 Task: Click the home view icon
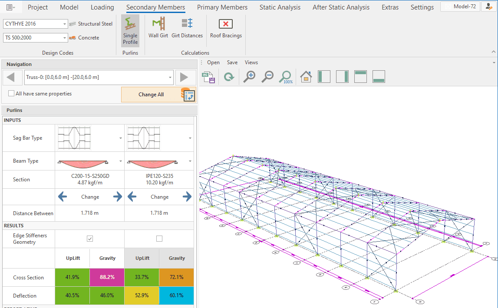tap(306, 77)
